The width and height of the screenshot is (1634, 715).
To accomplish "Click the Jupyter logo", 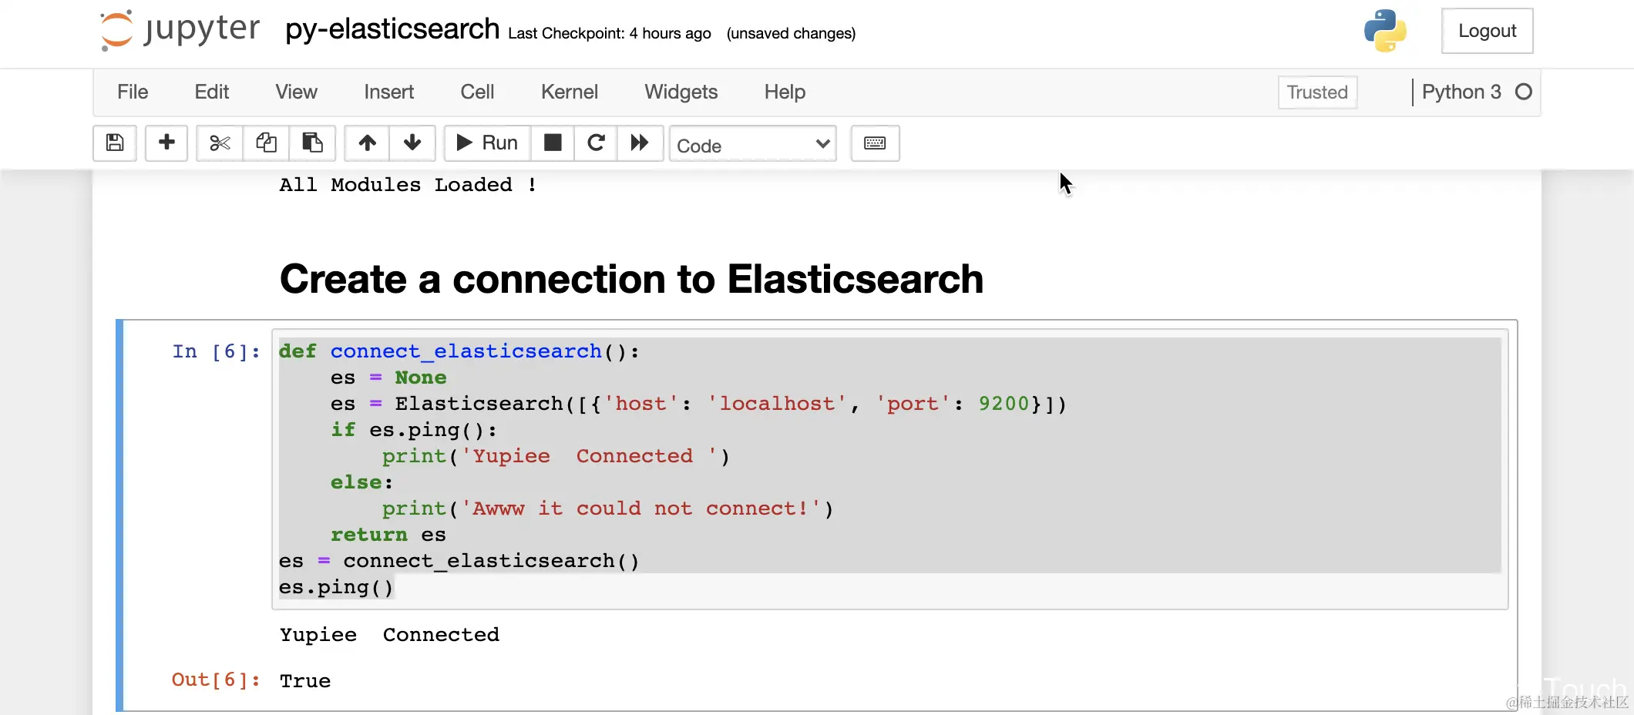I will (180, 31).
